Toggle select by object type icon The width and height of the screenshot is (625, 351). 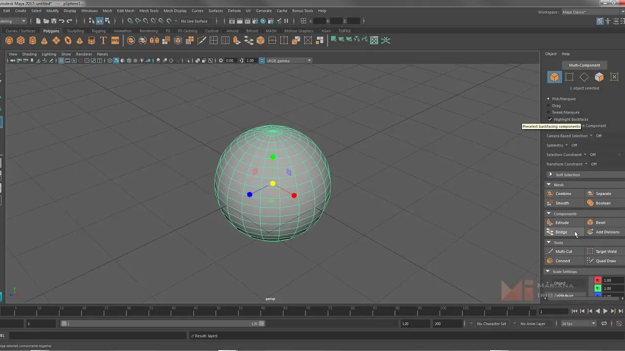point(100,21)
